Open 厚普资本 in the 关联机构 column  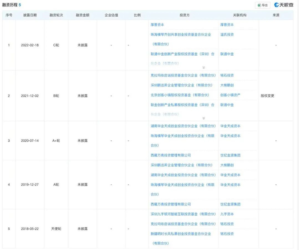[x=227, y=25]
